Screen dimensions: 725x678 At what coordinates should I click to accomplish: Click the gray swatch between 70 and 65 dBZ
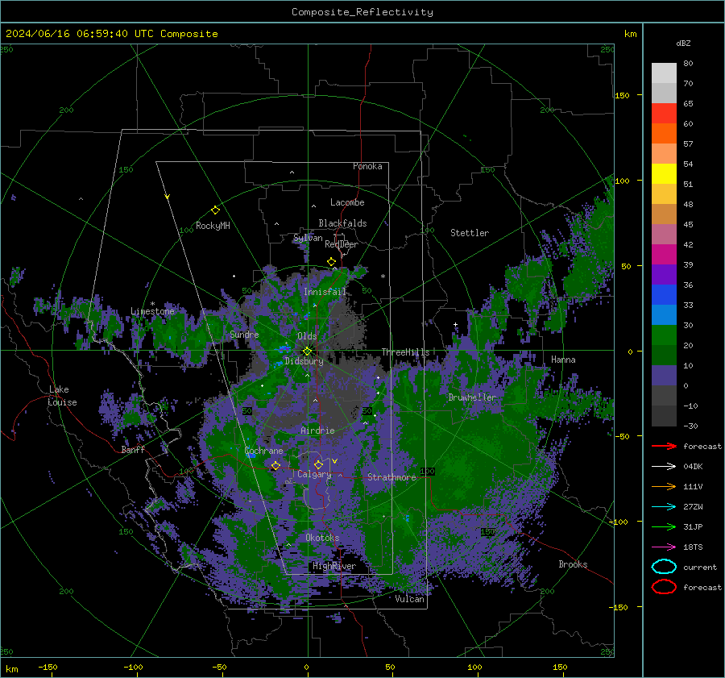(x=664, y=93)
